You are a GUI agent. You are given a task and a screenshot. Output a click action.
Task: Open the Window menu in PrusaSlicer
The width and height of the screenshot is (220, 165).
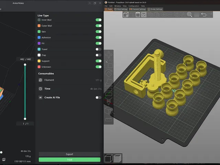118,6
